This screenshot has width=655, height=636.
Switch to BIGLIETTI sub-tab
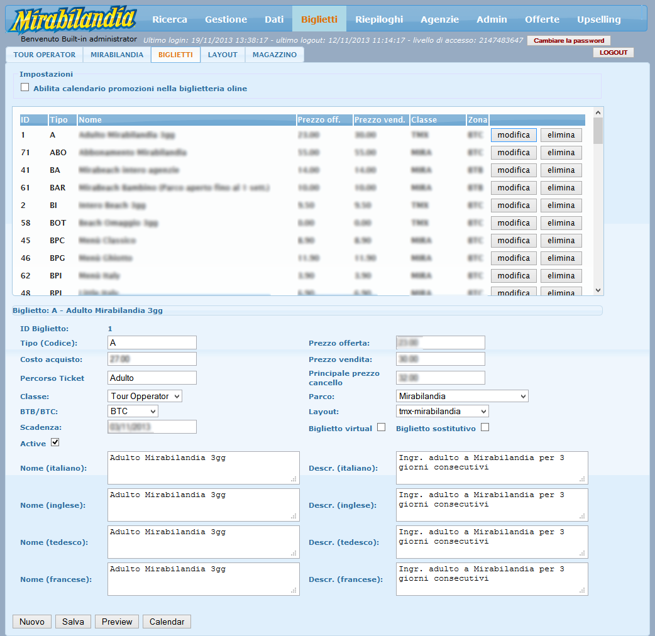(x=175, y=55)
